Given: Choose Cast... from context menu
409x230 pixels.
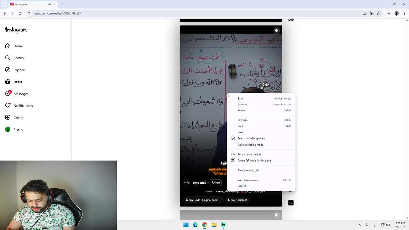Looking at the screenshot, I should tap(261, 132).
